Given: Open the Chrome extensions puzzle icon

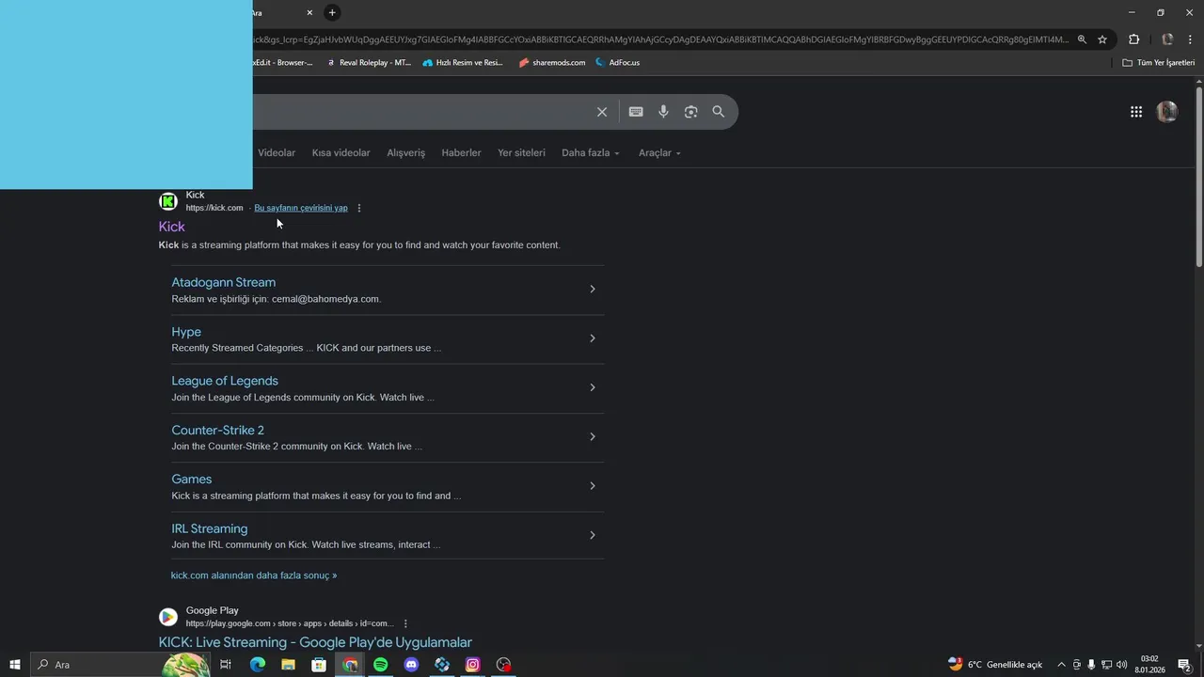Looking at the screenshot, I should pos(1133,39).
